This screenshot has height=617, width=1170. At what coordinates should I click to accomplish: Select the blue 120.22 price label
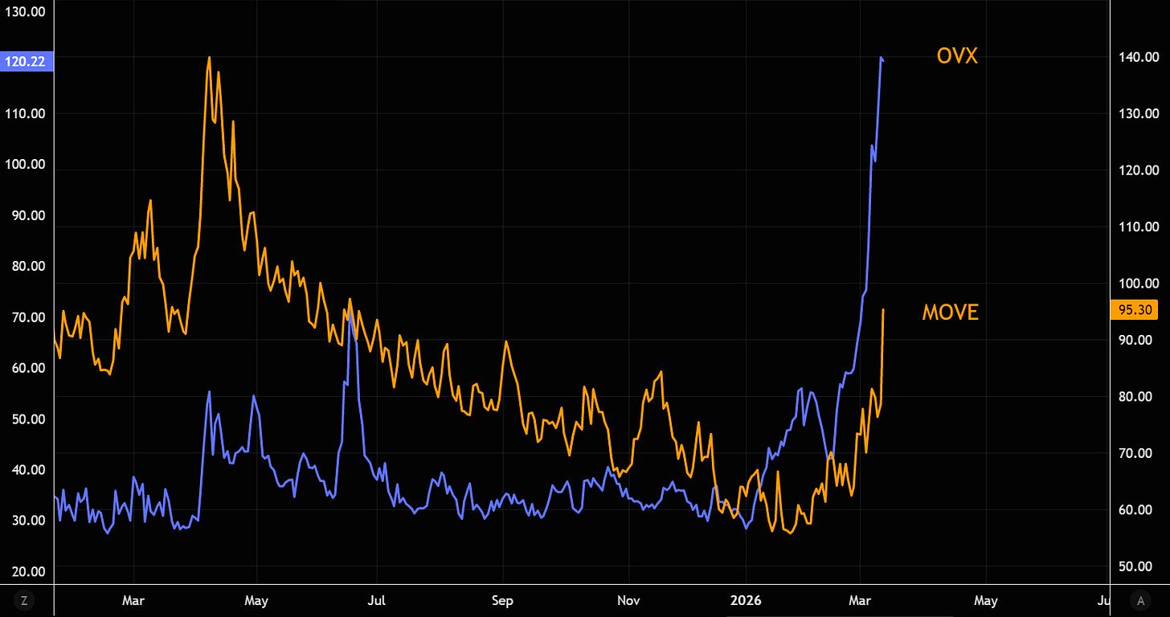pyautogui.click(x=27, y=60)
